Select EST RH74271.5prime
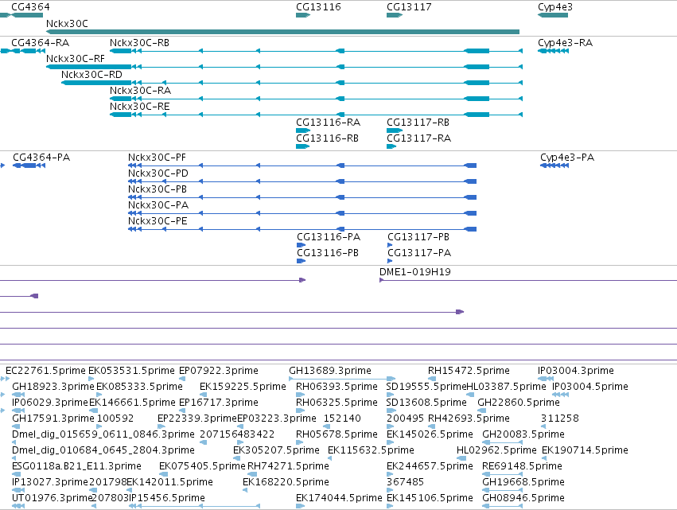The width and height of the screenshot is (677, 510). [288, 467]
